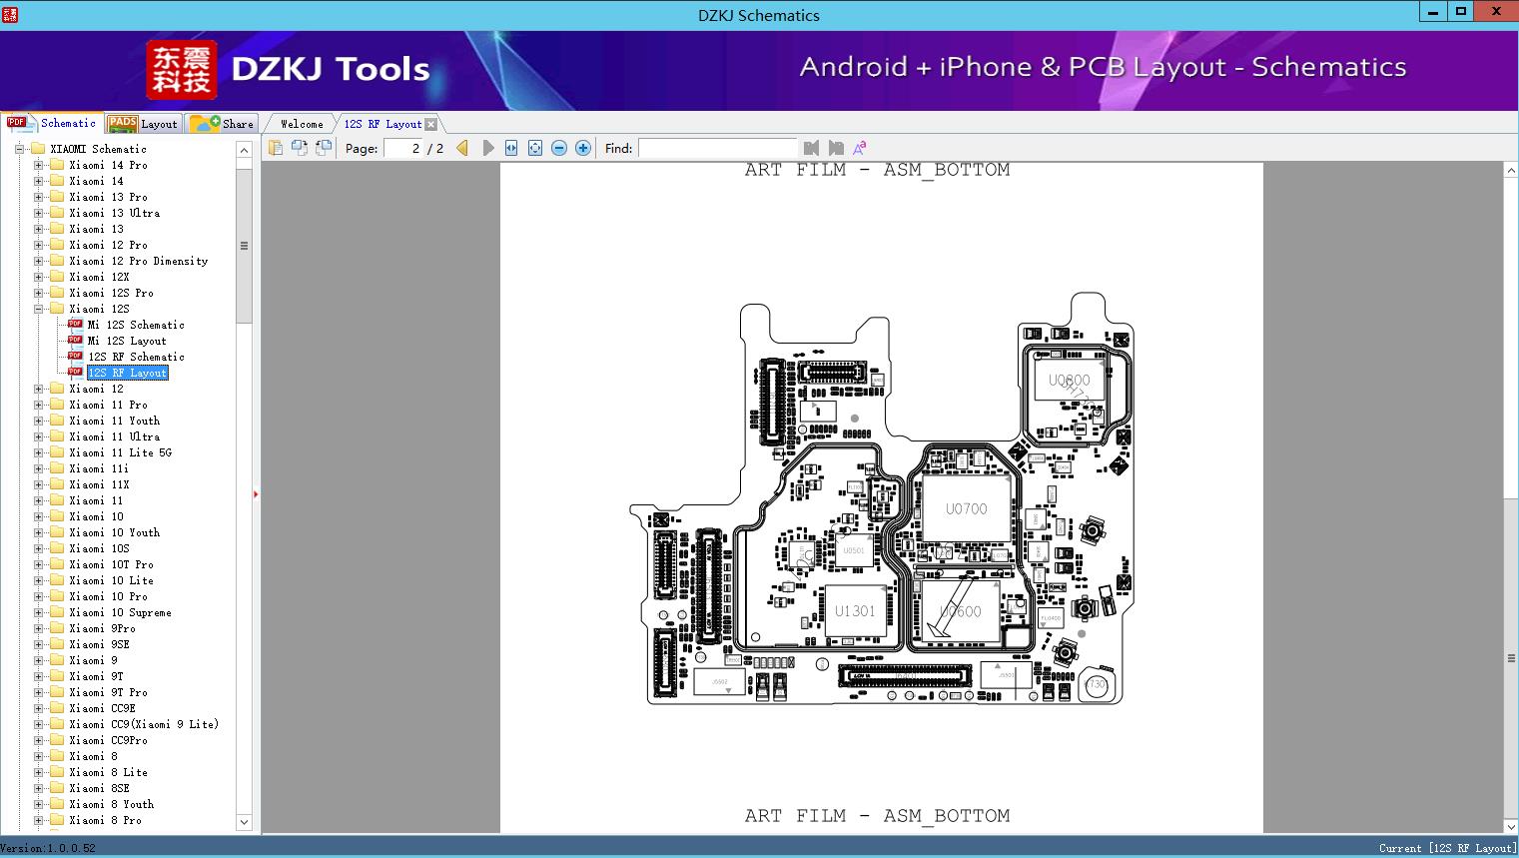Expand the Xiaomi 10 Supreme folder
1519x858 pixels.
[38, 612]
